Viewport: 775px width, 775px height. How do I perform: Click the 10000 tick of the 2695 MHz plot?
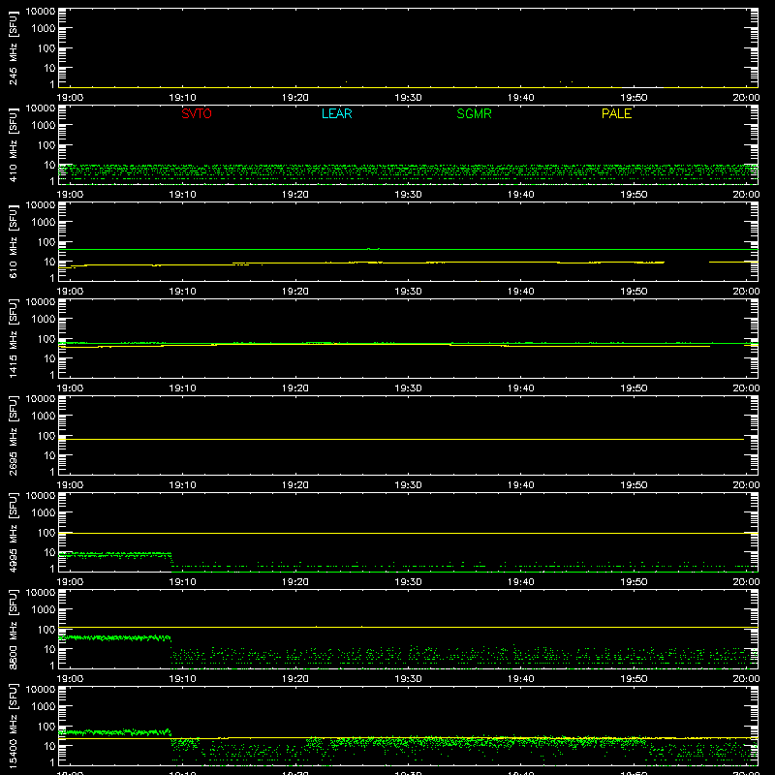pyautogui.click(x=41, y=399)
